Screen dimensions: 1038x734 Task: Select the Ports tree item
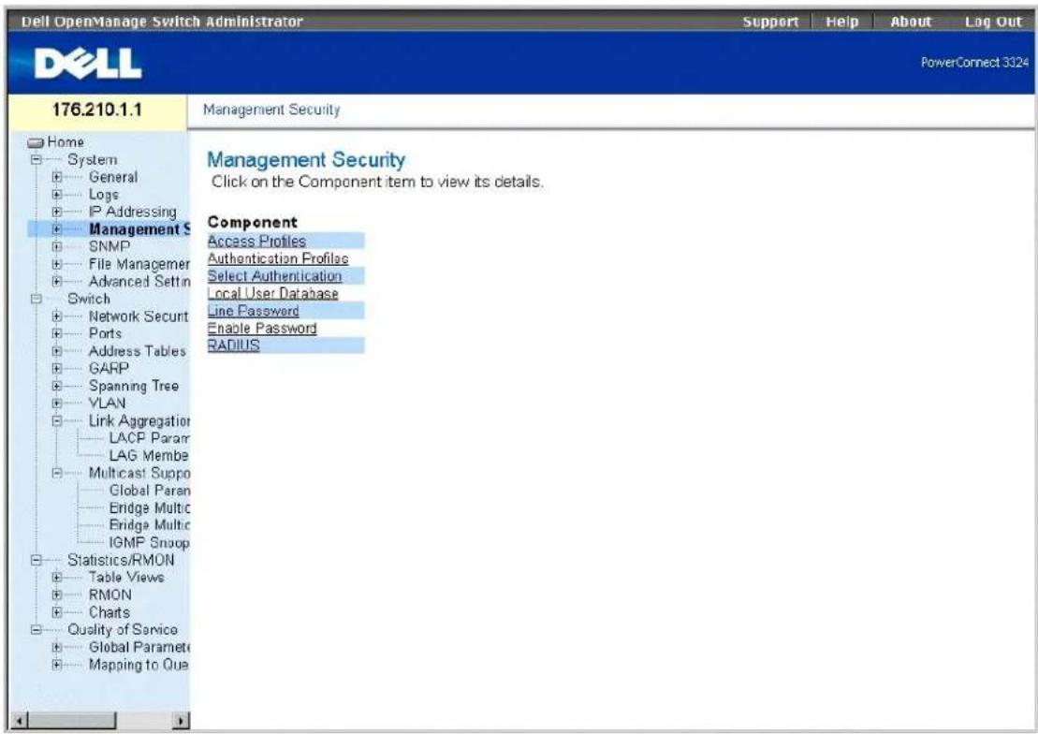105,334
